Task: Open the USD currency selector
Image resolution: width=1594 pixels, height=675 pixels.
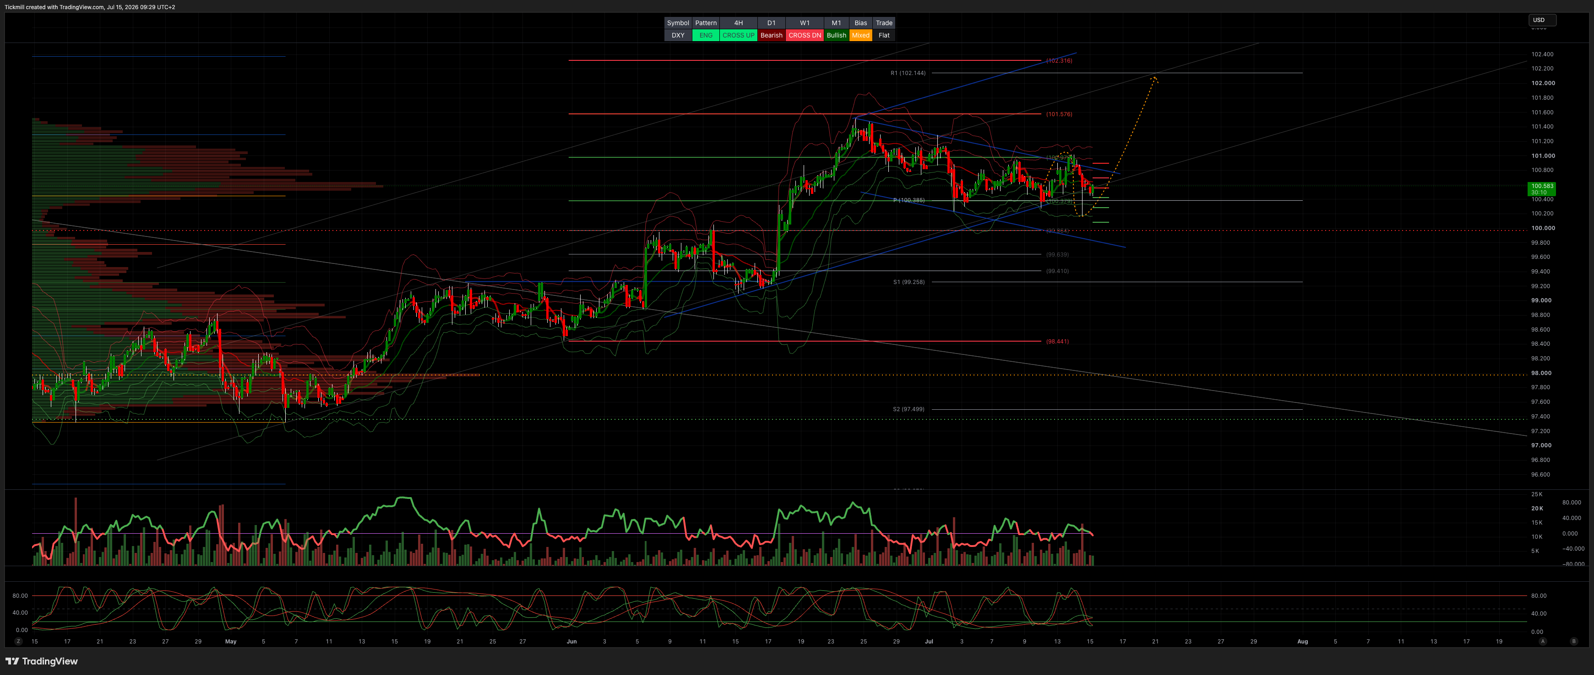Action: click(1542, 20)
